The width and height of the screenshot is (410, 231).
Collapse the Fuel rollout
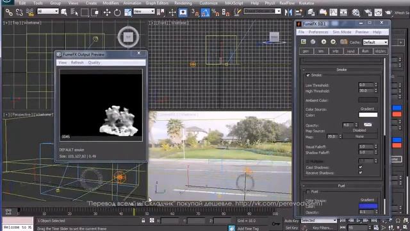[x=341, y=185]
